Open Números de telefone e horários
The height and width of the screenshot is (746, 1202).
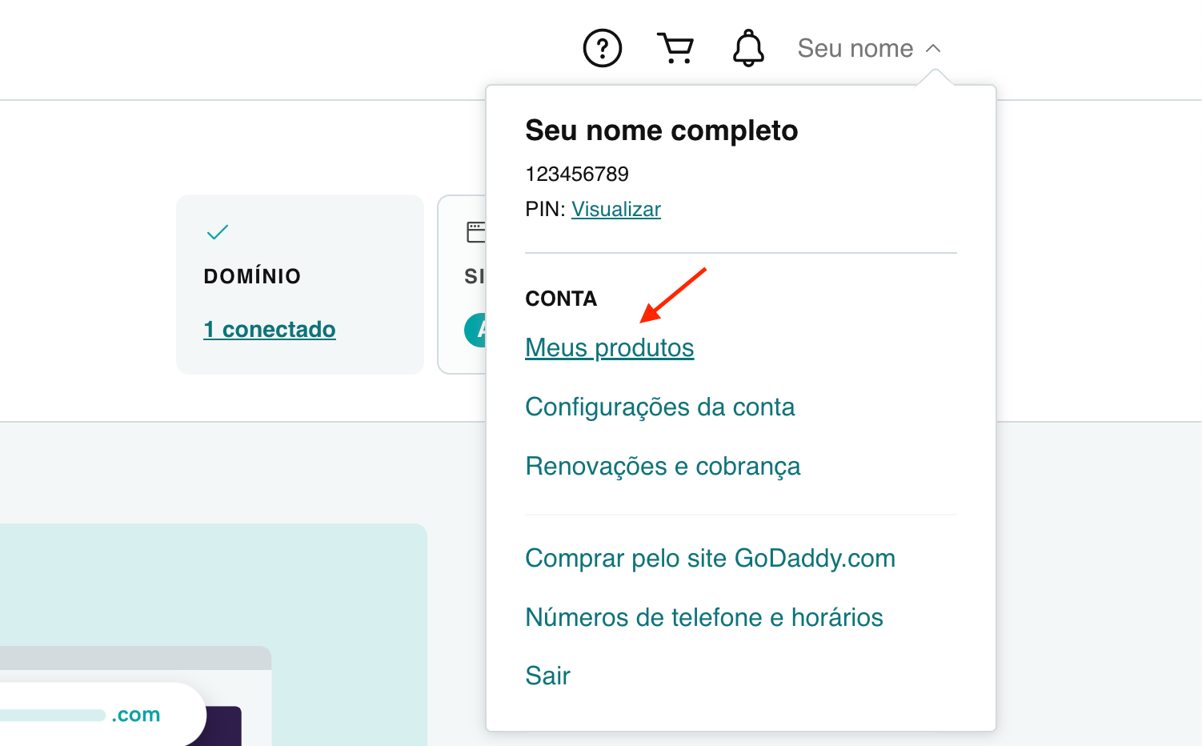(703, 617)
